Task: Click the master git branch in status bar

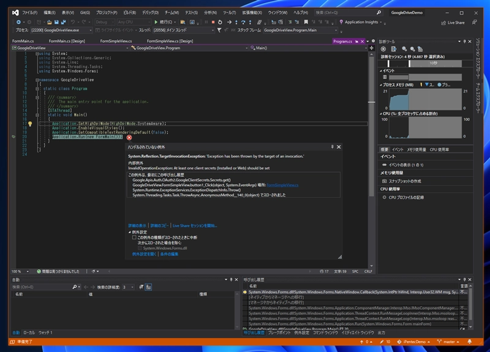Action: 448,342
